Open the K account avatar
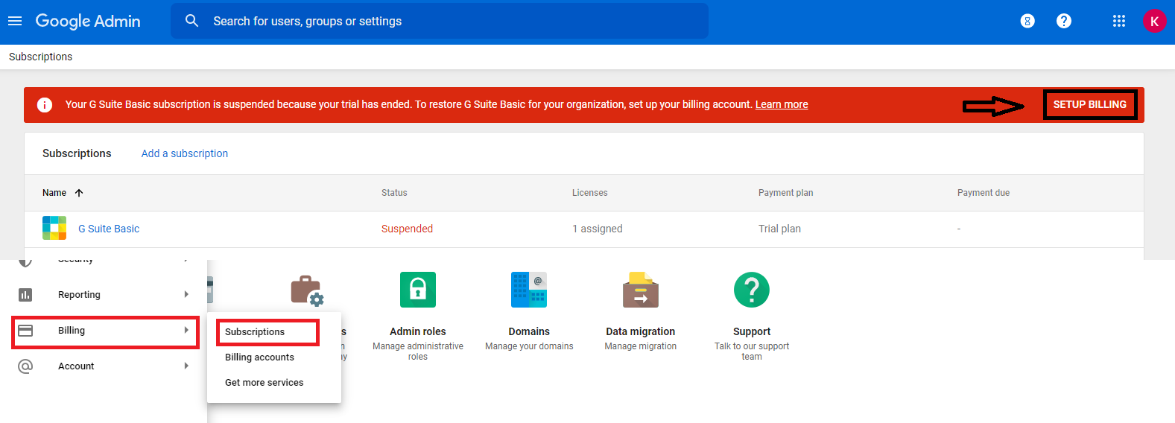 pos(1154,21)
